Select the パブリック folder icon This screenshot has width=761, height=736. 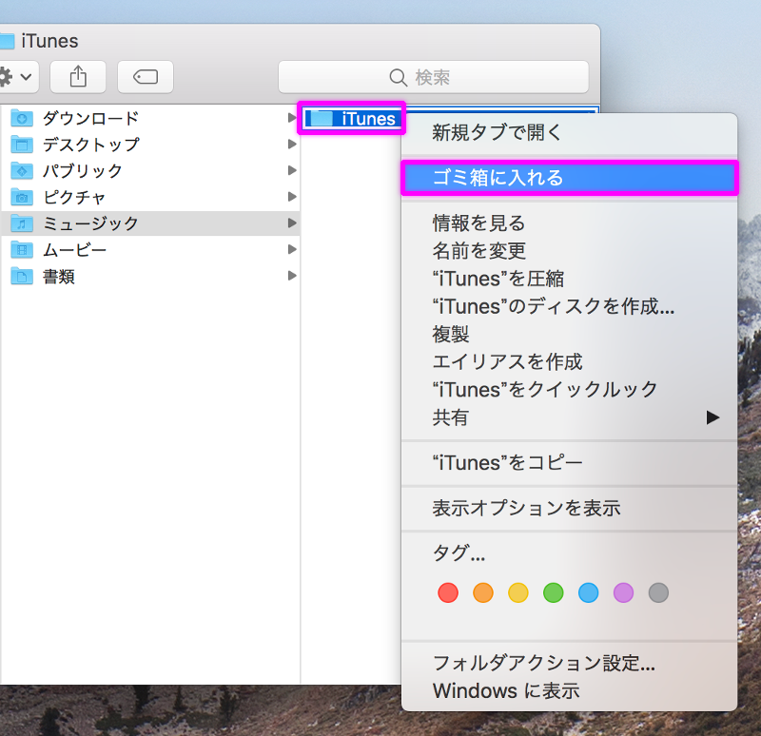coord(22,170)
